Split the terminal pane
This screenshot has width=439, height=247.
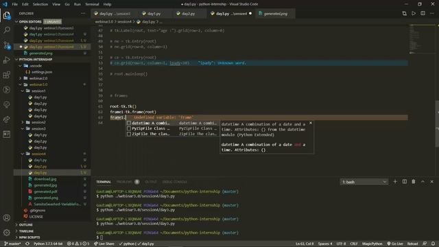coord(404,182)
